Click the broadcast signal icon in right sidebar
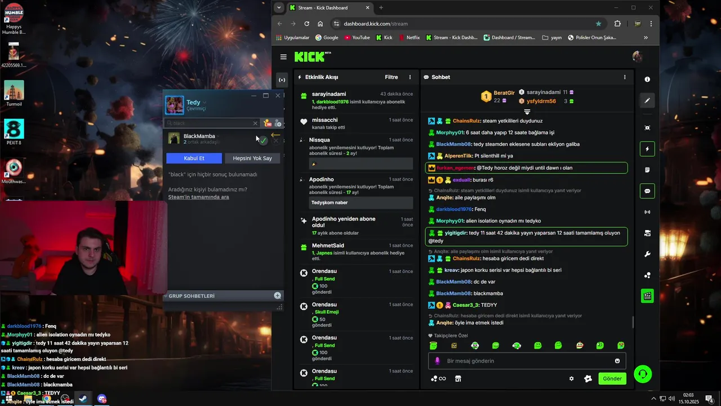721x406 pixels. point(647,212)
